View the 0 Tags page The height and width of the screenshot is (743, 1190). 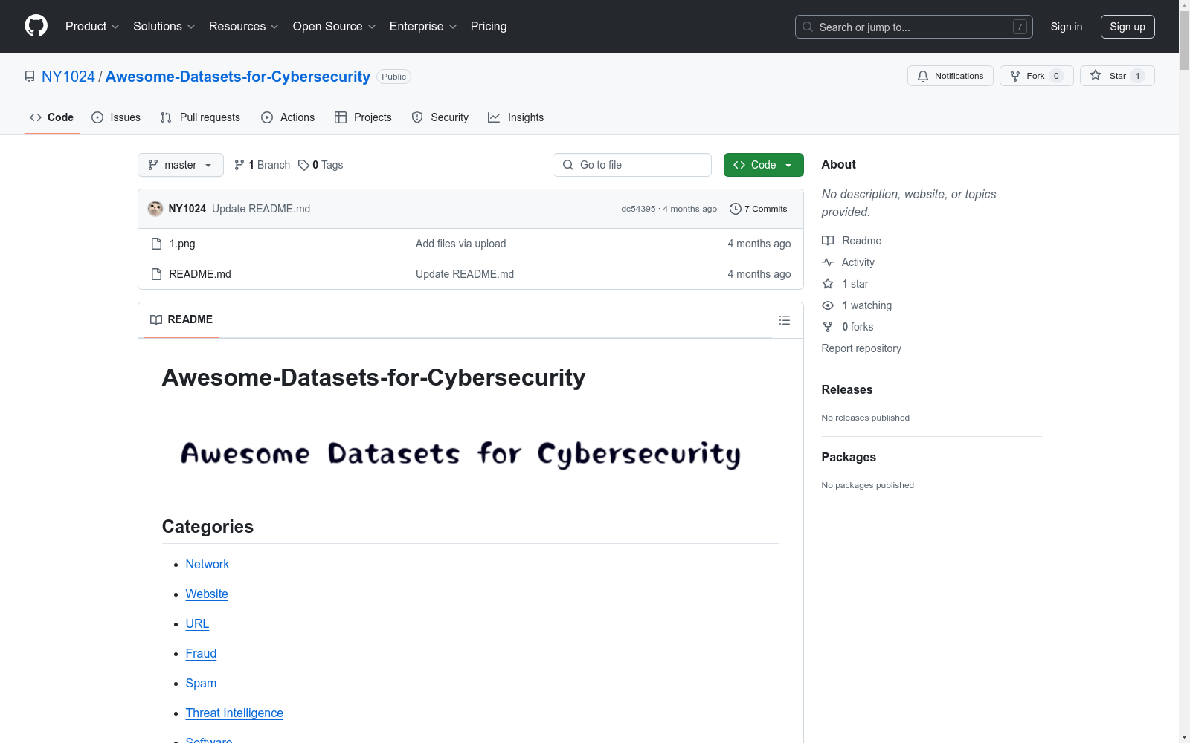coord(321,165)
